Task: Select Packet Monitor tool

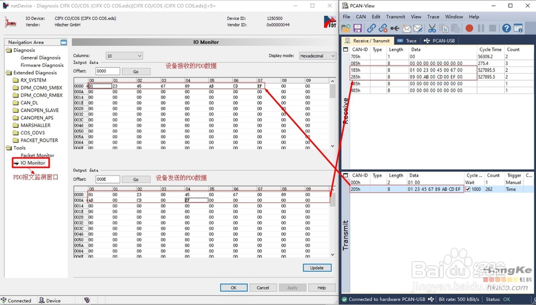Action: click(x=38, y=155)
